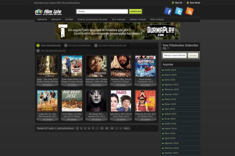Switch to the YENİ EKLENENLER tab
Image resolution: width=235 pixels, height=156 pixels.
(x=49, y=46)
